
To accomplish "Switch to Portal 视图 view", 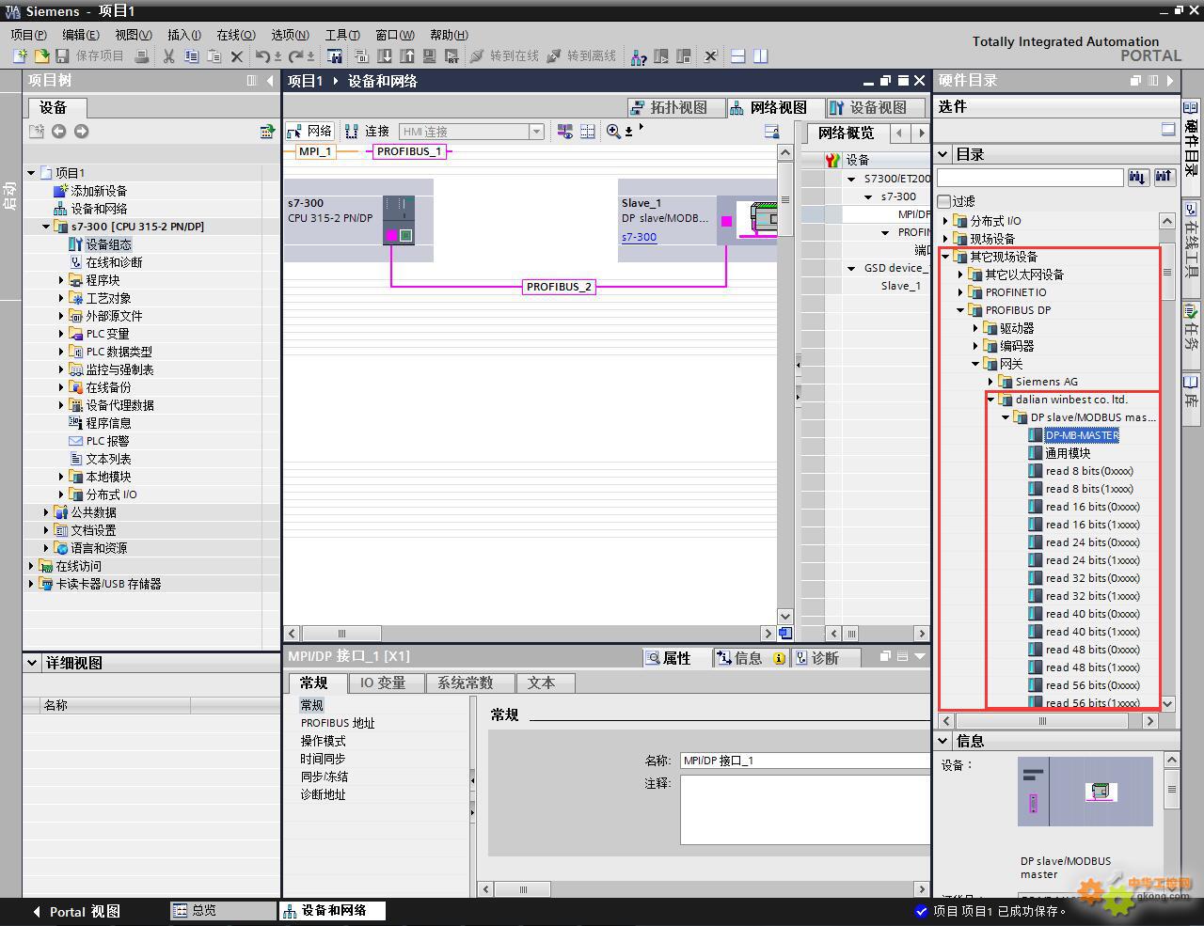I will point(75,911).
